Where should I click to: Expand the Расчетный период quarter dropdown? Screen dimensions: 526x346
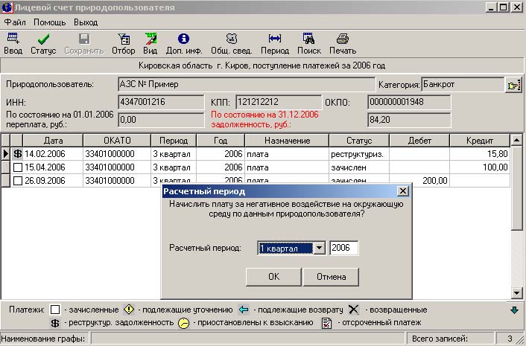tap(319, 248)
